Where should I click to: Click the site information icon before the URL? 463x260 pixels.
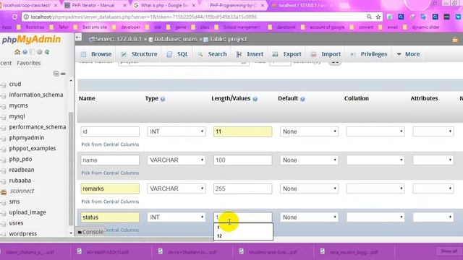26,17
